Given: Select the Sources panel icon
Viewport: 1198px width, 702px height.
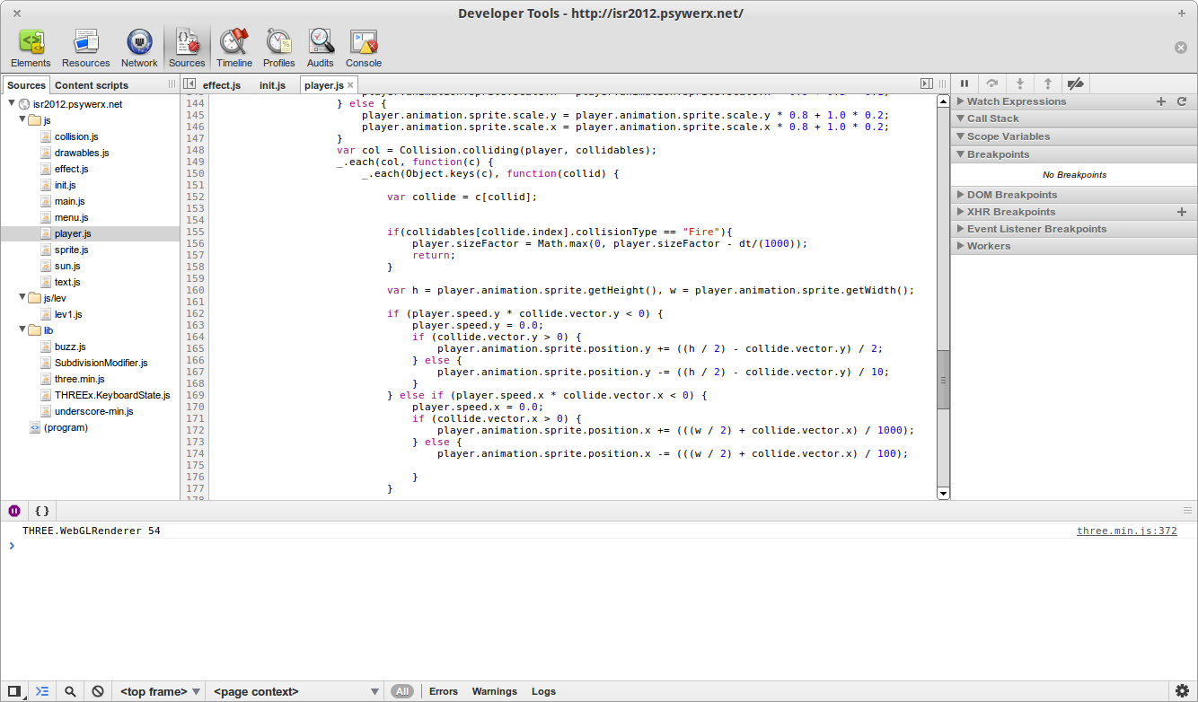Looking at the screenshot, I should [187, 48].
